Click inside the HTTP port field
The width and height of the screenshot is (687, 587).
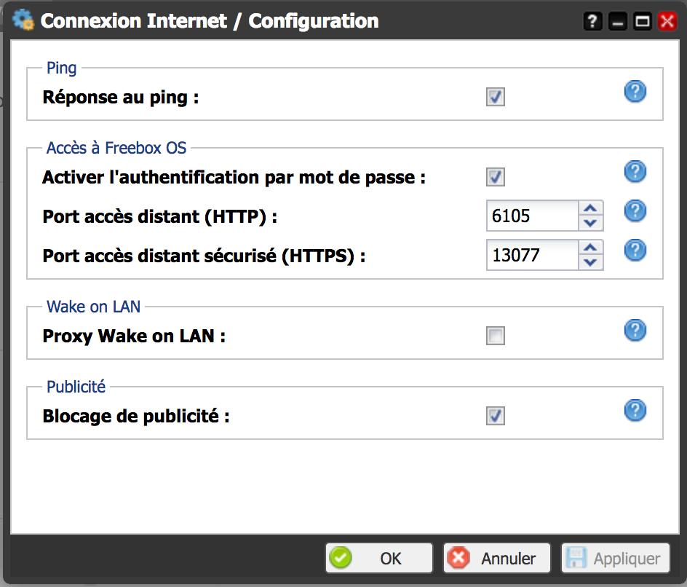532,216
